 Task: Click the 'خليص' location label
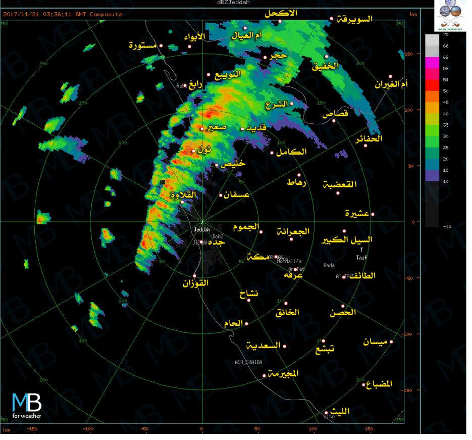[x=233, y=164]
